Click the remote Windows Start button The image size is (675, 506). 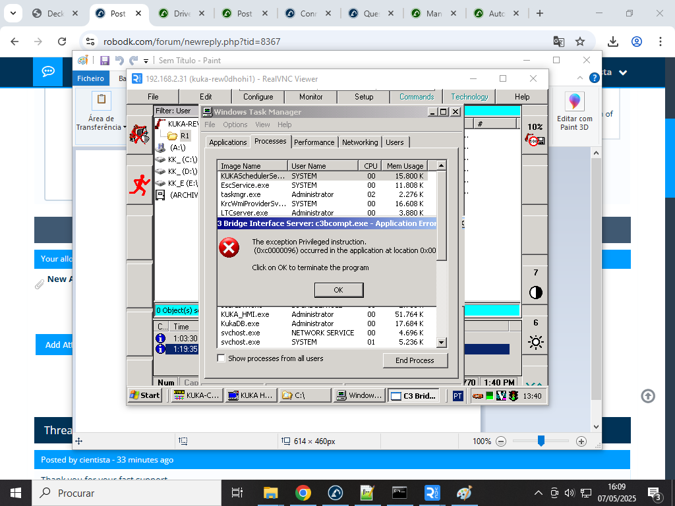pyautogui.click(x=145, y=395)
